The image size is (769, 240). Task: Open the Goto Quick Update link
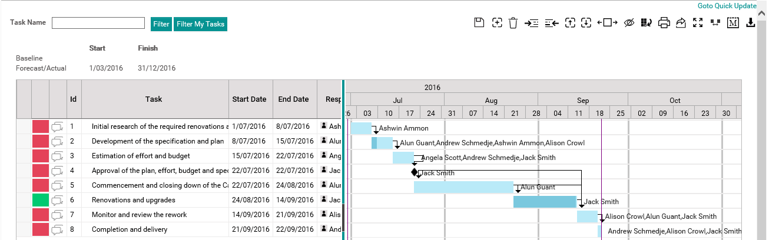click(727, 5)
